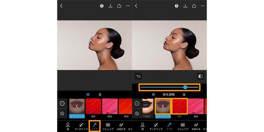Share the image from the right screen
The height and width of the screenshot is (132, 264).
coord(194,6)
